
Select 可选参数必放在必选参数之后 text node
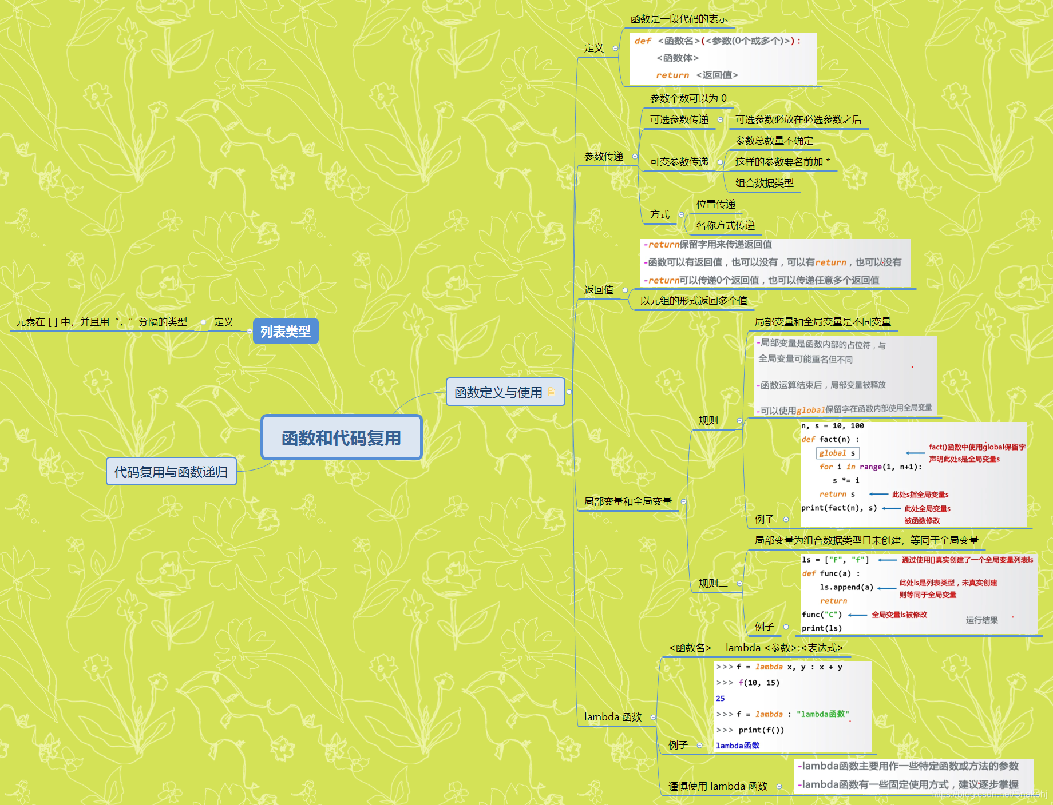tap(798, 119)
